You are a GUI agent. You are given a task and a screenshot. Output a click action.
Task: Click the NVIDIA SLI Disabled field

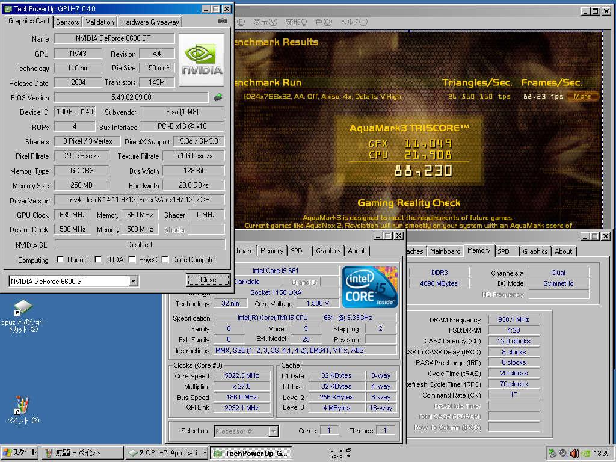[140, 245]
